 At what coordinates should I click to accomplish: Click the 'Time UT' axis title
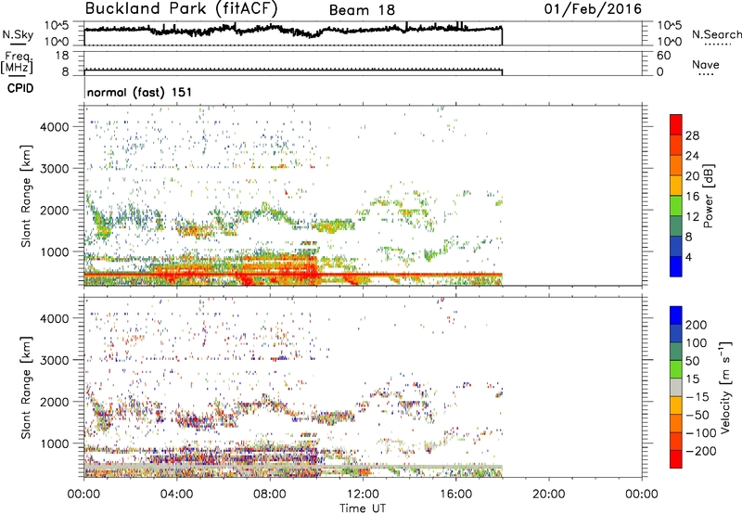coord(363,508)
